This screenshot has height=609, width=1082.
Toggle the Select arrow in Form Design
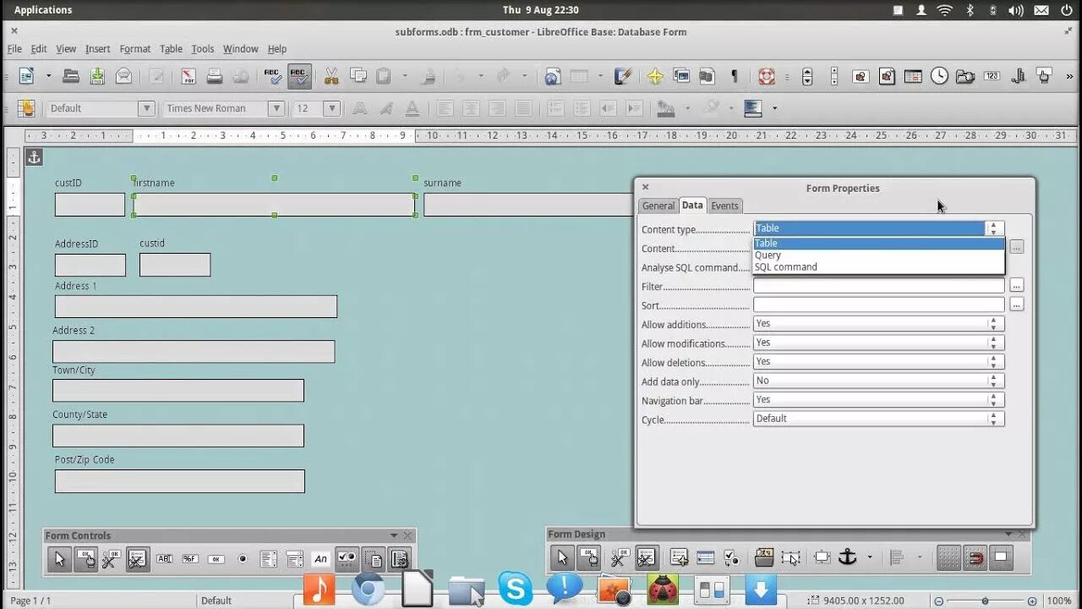pos(561,557)
